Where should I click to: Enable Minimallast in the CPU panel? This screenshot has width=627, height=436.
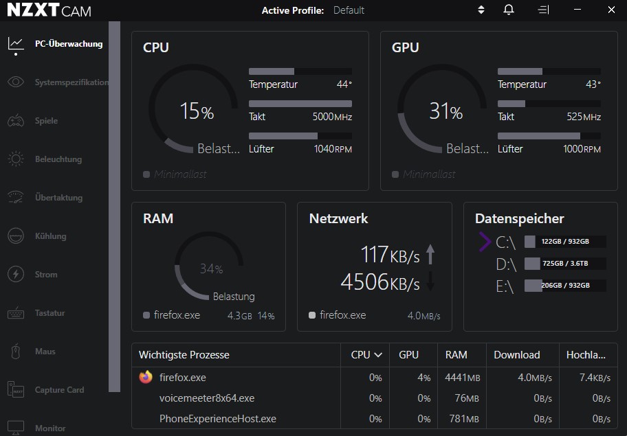tap(146, 174)
